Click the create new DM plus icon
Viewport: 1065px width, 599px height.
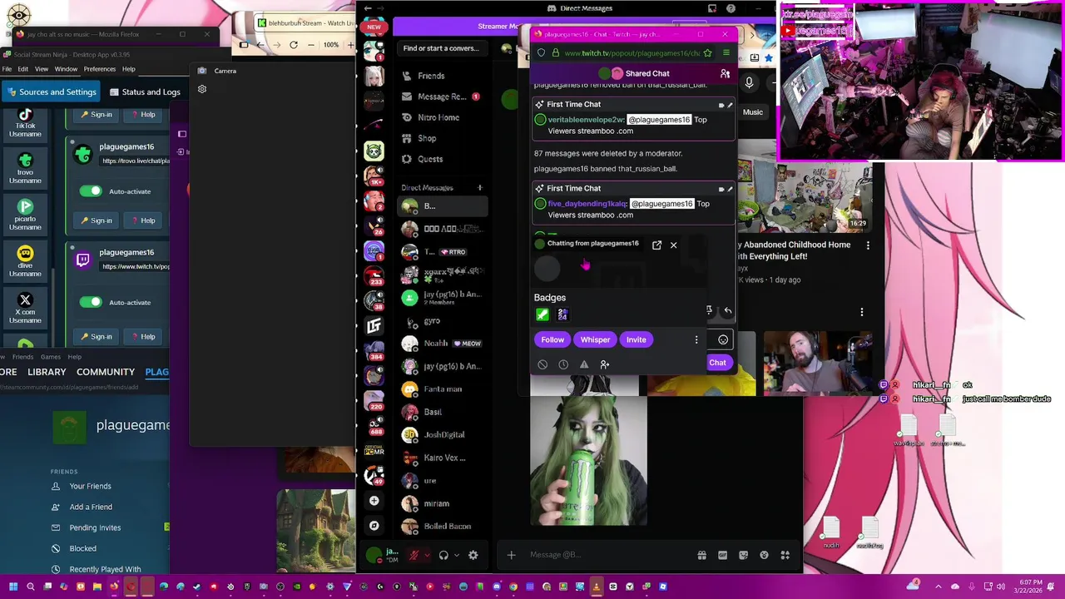click(x=479, y=188)
